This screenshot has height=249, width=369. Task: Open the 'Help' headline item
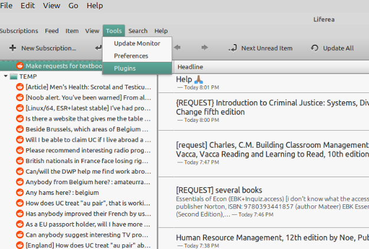[184, 79]
